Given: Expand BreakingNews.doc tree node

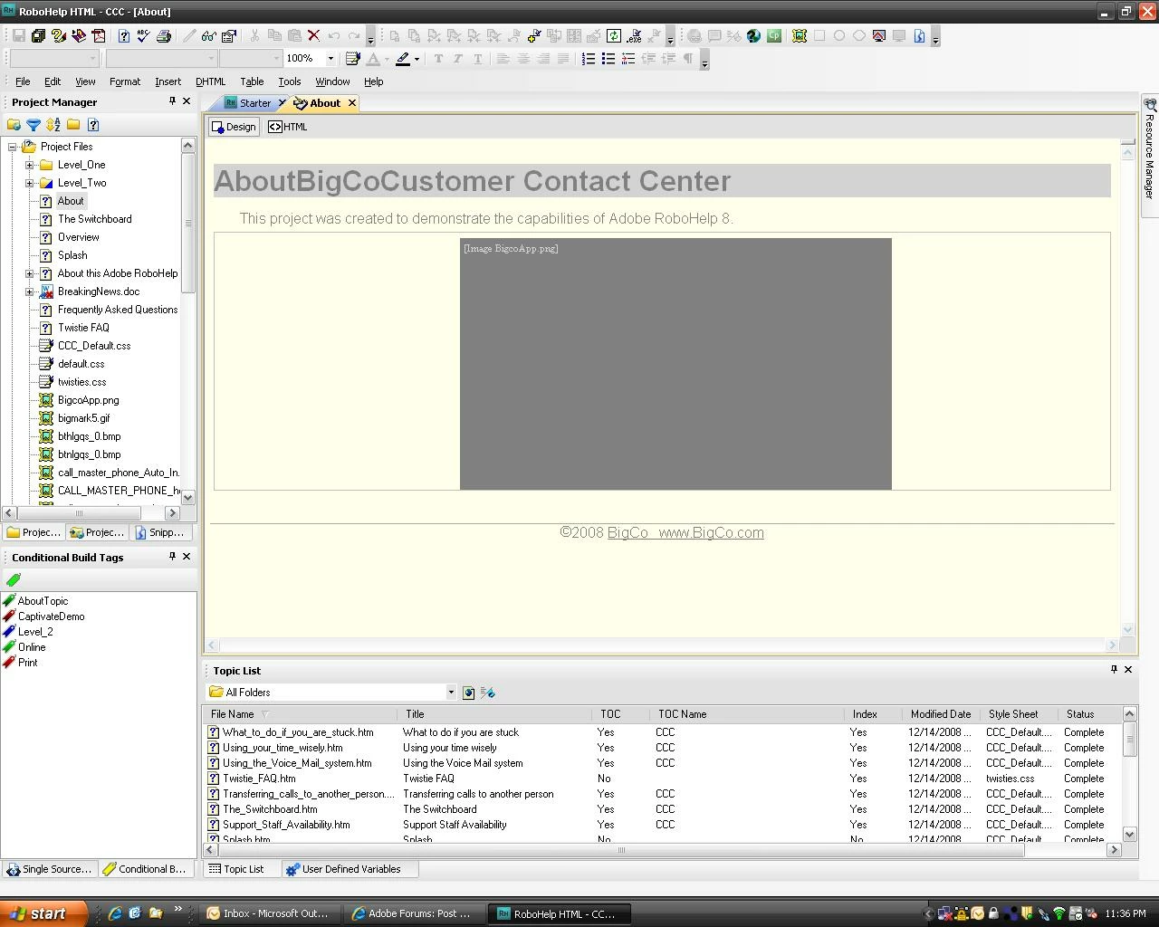Looking at the screenshot, I should 29,291.
